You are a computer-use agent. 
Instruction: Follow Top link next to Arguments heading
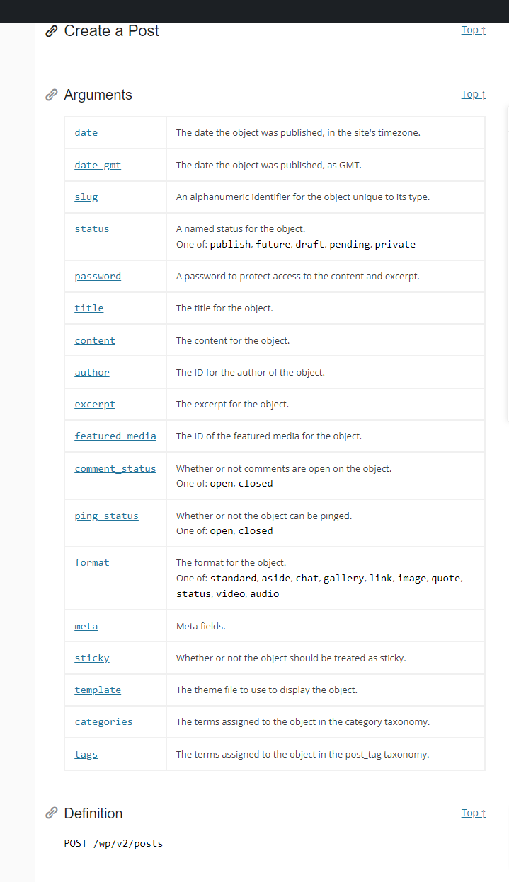pyautogui.click(x=474, y=94)
